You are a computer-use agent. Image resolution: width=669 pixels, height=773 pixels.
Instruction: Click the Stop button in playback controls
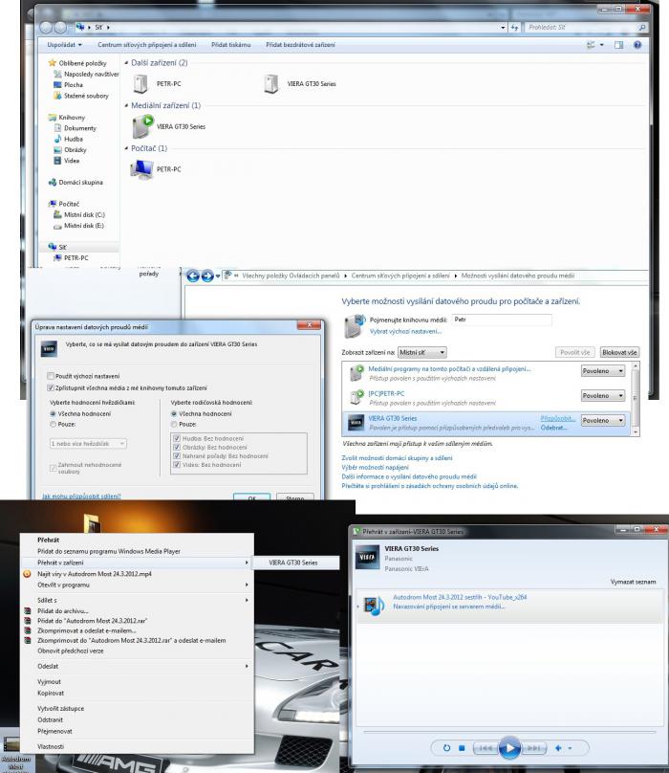[x=461, y=746]
